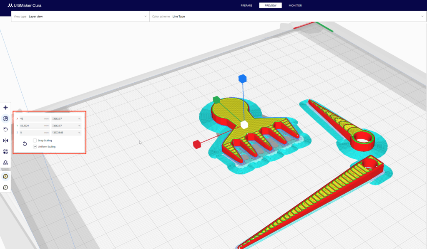Choose extruder 2 button

pyautogui.click(x=5, y=187)
